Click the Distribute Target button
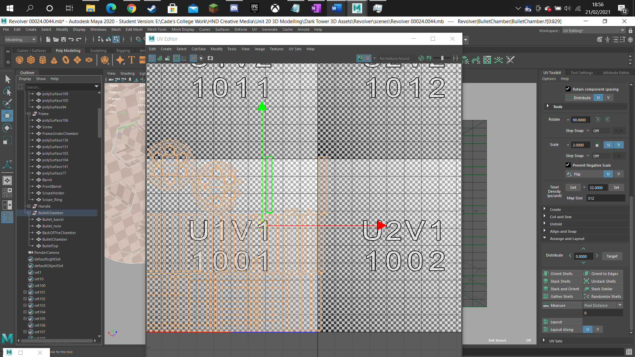635x357 pixels. pyautogui.click(x=612, y=256)
